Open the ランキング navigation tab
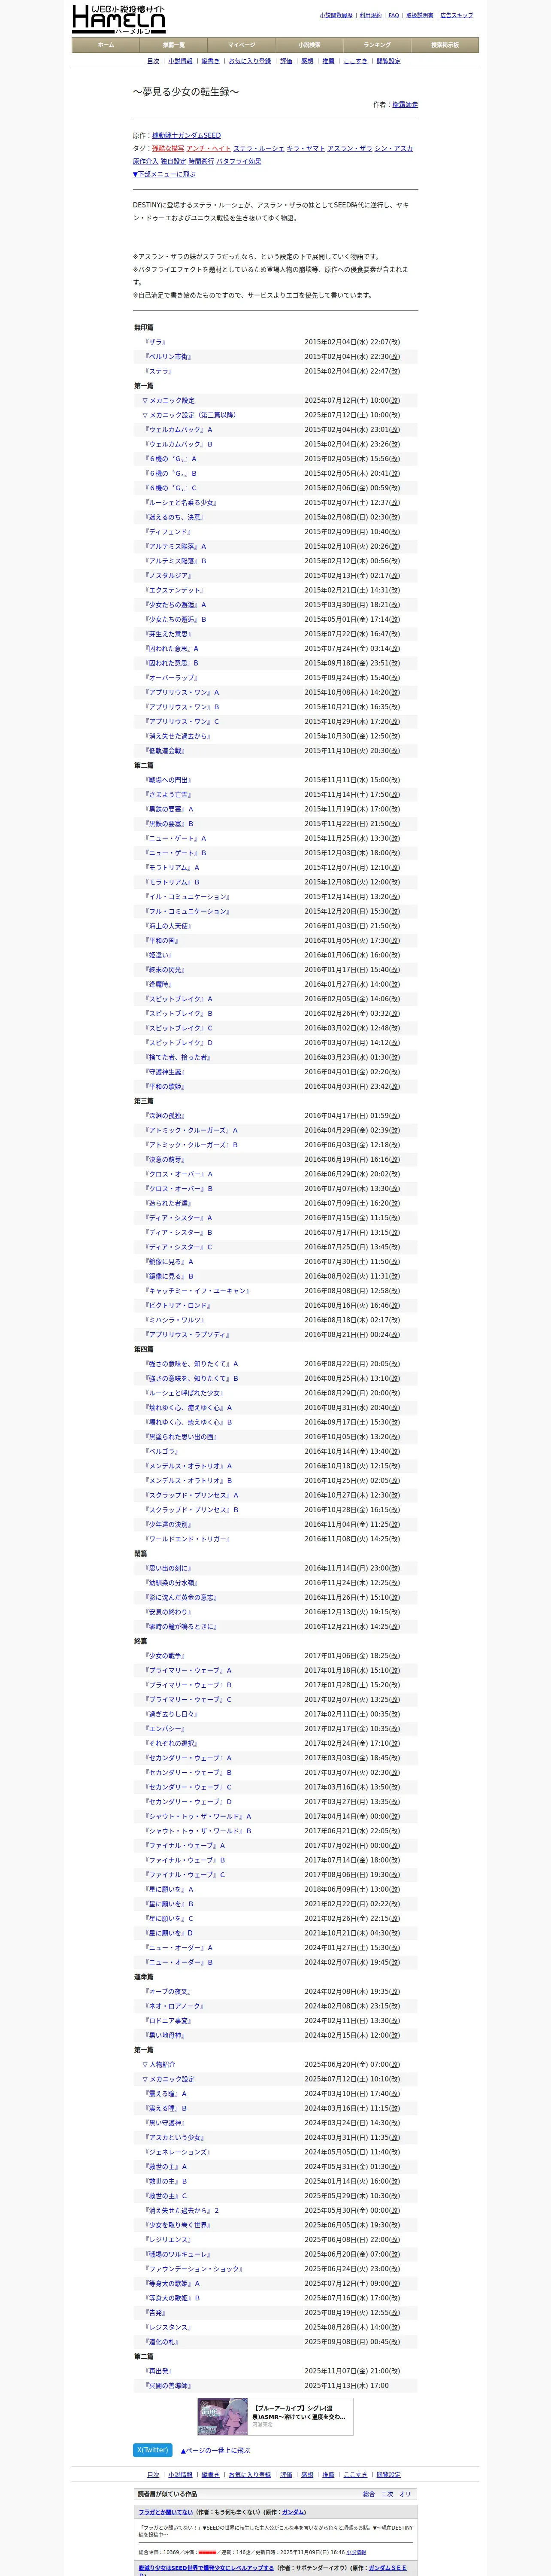 (377, 45)
